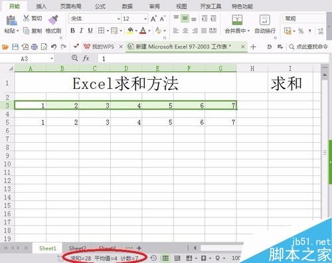Viewport: 332px width, 263px height.
Task: Switch to Sheet1 tab
Action: point(48,248)
